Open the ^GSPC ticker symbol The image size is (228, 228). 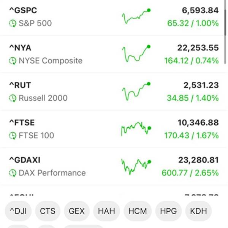[x=23, y=11]
